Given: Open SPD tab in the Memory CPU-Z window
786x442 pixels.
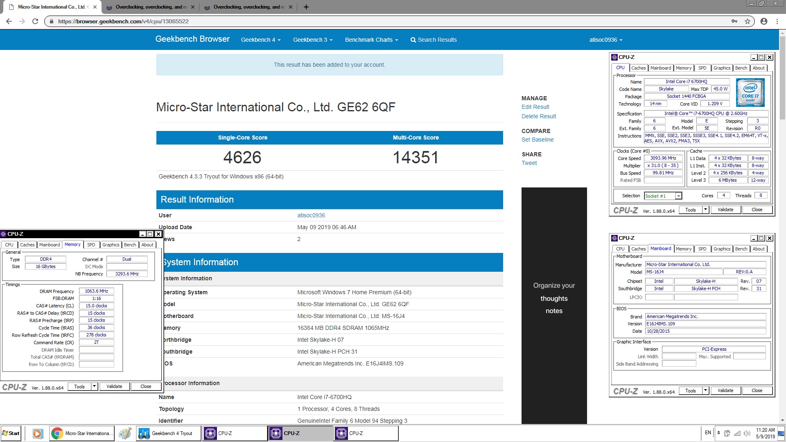Looking at the screenshot, I should pos(91,245).
